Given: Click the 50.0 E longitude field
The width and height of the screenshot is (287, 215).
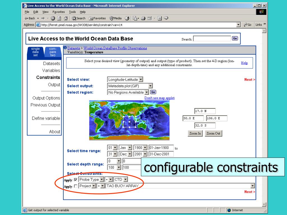Looking at the screenshot, I should [x=193, y=118].
